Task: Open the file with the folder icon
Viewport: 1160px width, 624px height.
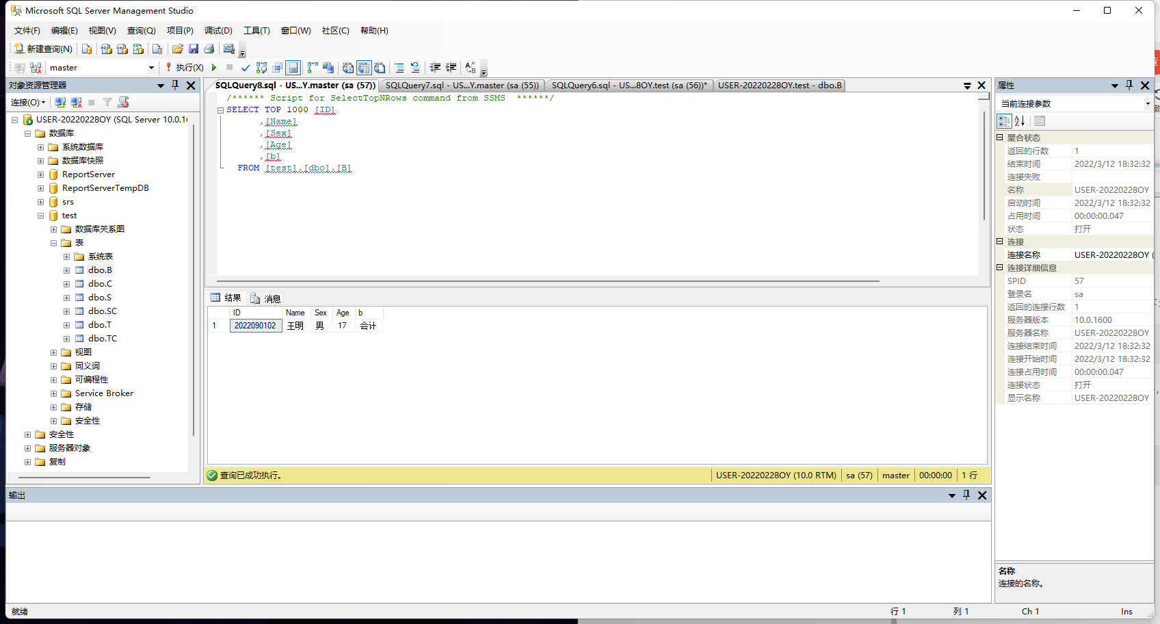Action: point(178,49)
